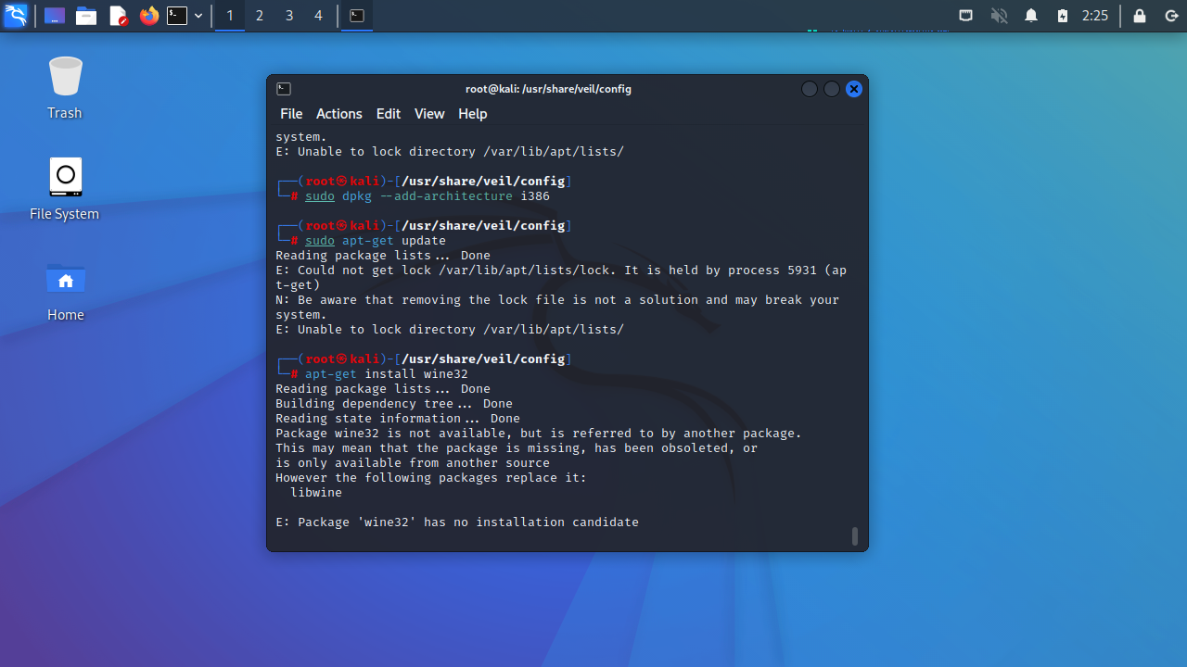Switch to workspace 1
Viewport: 1187px width, 667px height.
click(x=230, y=16)
